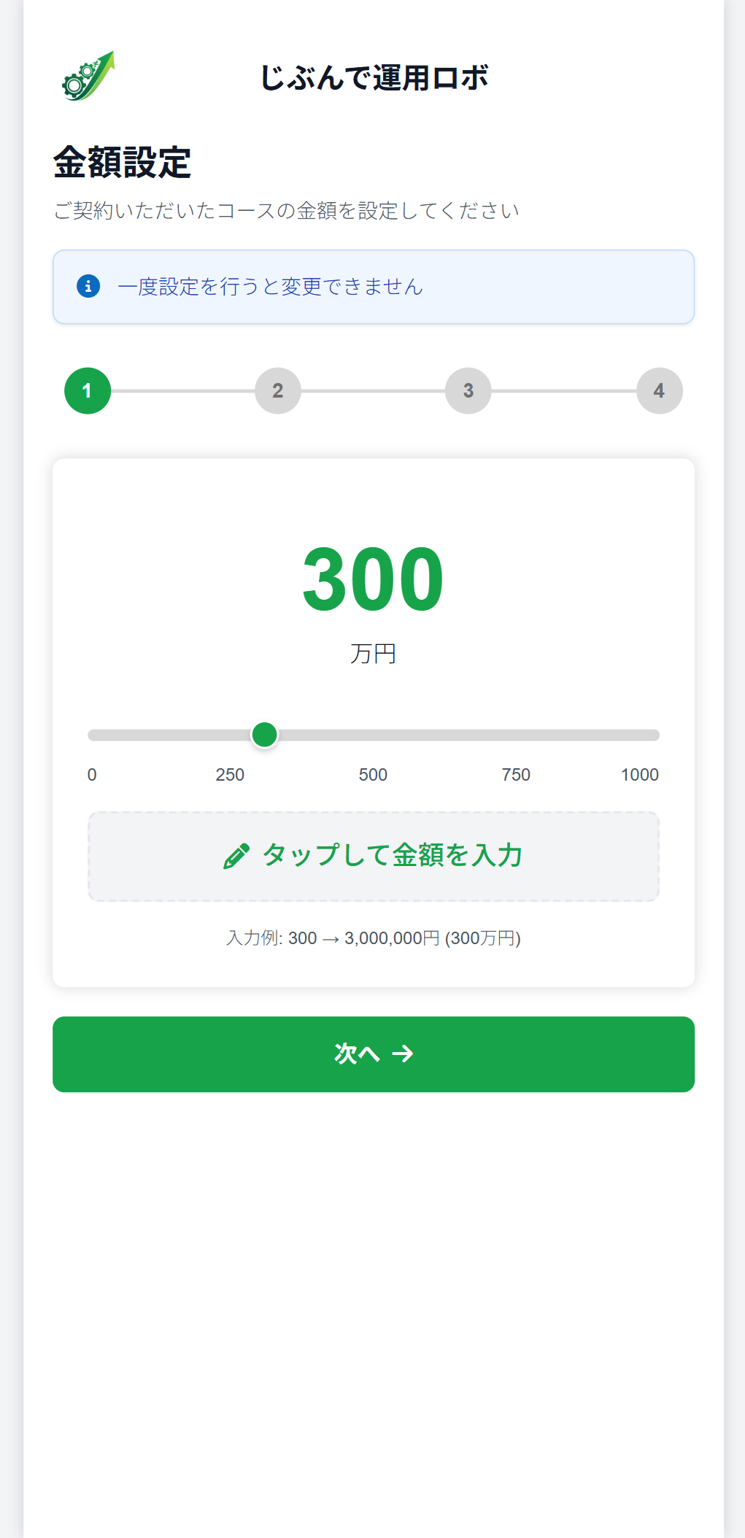Viewport: 745px width, 1538px height.
Task: Click the arrow icon on 次へ button
Action: click(x=403, y=1054)
